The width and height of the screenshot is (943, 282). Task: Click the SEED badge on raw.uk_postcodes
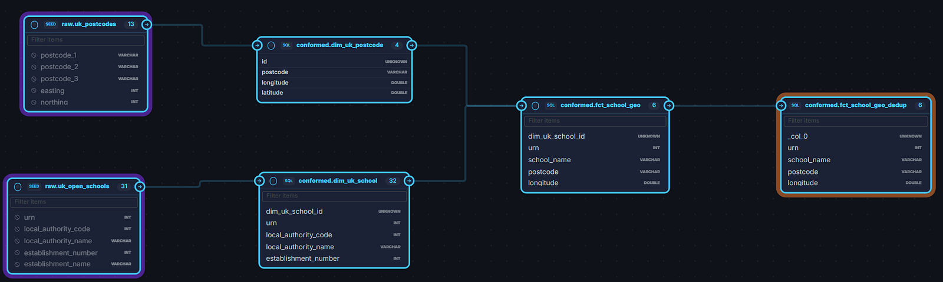(x=51, y=24)
